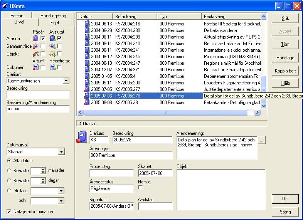303x220 pixels.
Task: Switch to the Handlingsslag tab
Action: 53,16
